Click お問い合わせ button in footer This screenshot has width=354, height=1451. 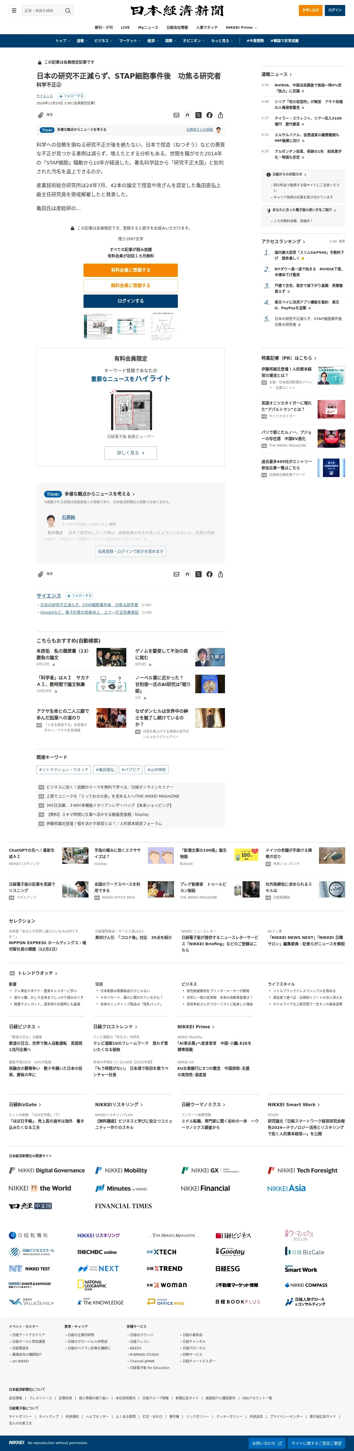click(267, 1443)
